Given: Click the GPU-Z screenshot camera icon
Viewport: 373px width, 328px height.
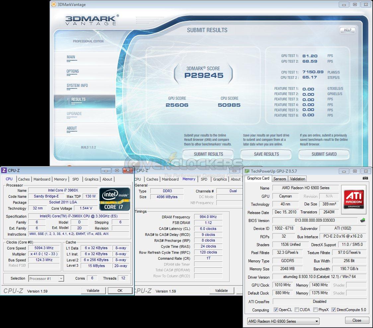Looking at the screenshot, I should click(365, 178).
